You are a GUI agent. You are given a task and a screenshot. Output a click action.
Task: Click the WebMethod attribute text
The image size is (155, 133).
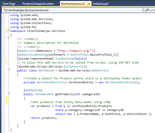coord(33,90)
